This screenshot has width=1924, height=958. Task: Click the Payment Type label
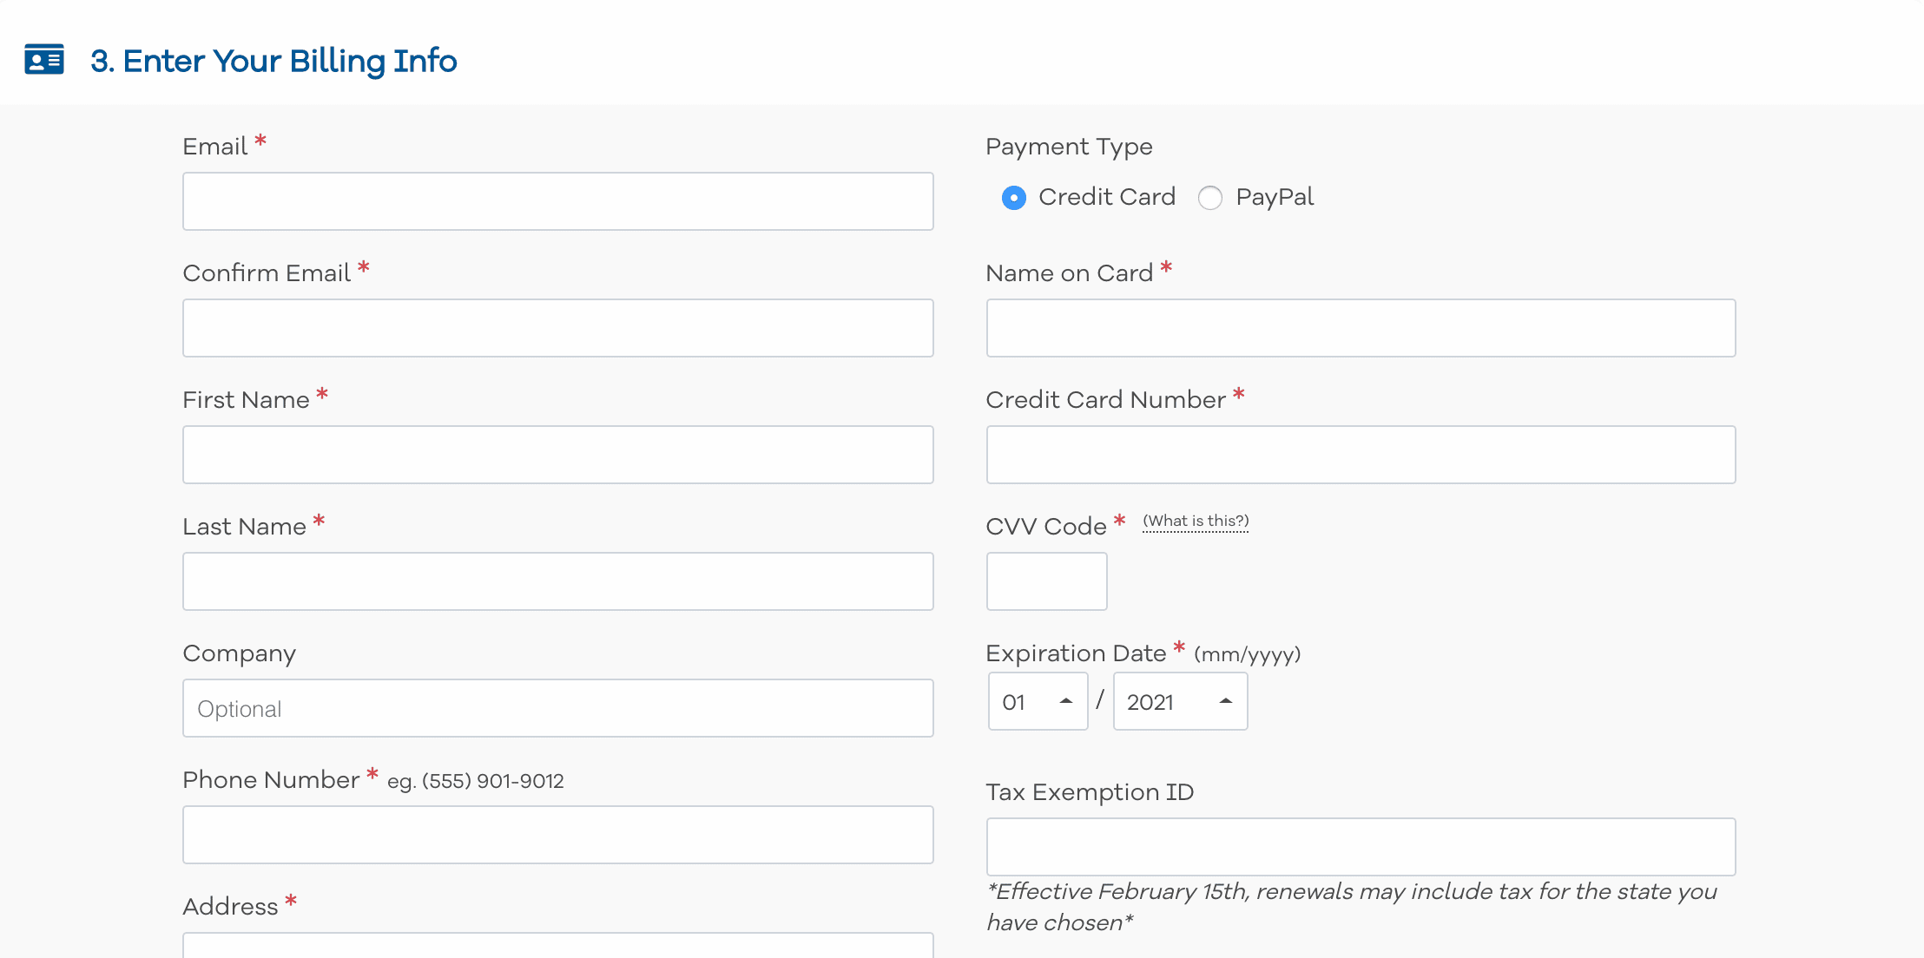pos(1069,147)
